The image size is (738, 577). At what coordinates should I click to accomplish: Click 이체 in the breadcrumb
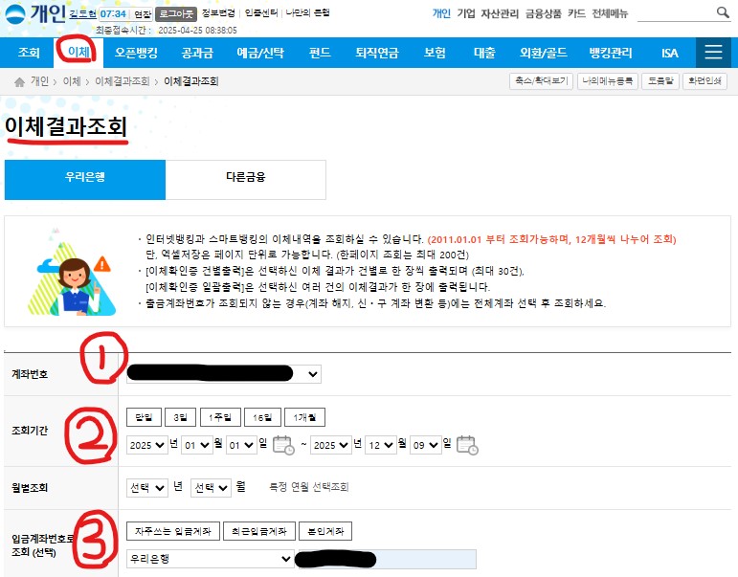coord(72,81)
